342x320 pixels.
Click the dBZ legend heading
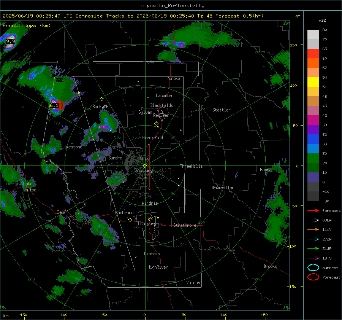click(x=322, y=20)
